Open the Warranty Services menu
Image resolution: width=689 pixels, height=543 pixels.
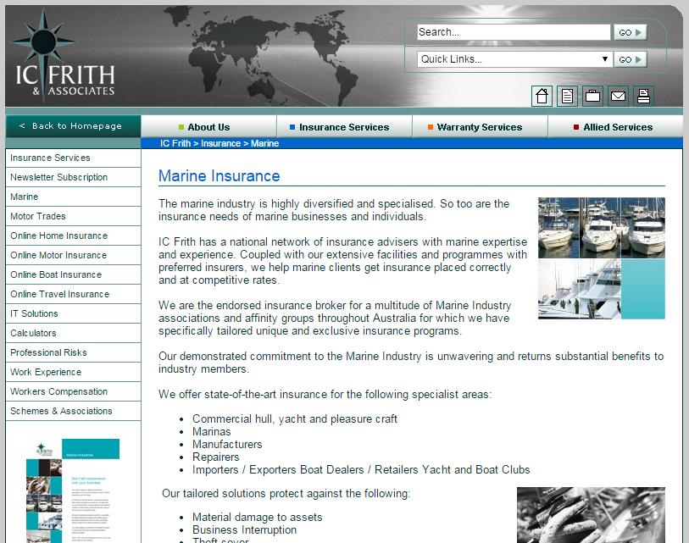pos(480,127)
